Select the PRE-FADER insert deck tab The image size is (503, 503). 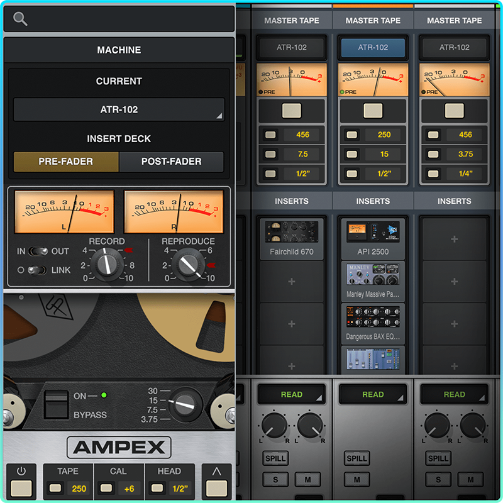coord(66,162)
